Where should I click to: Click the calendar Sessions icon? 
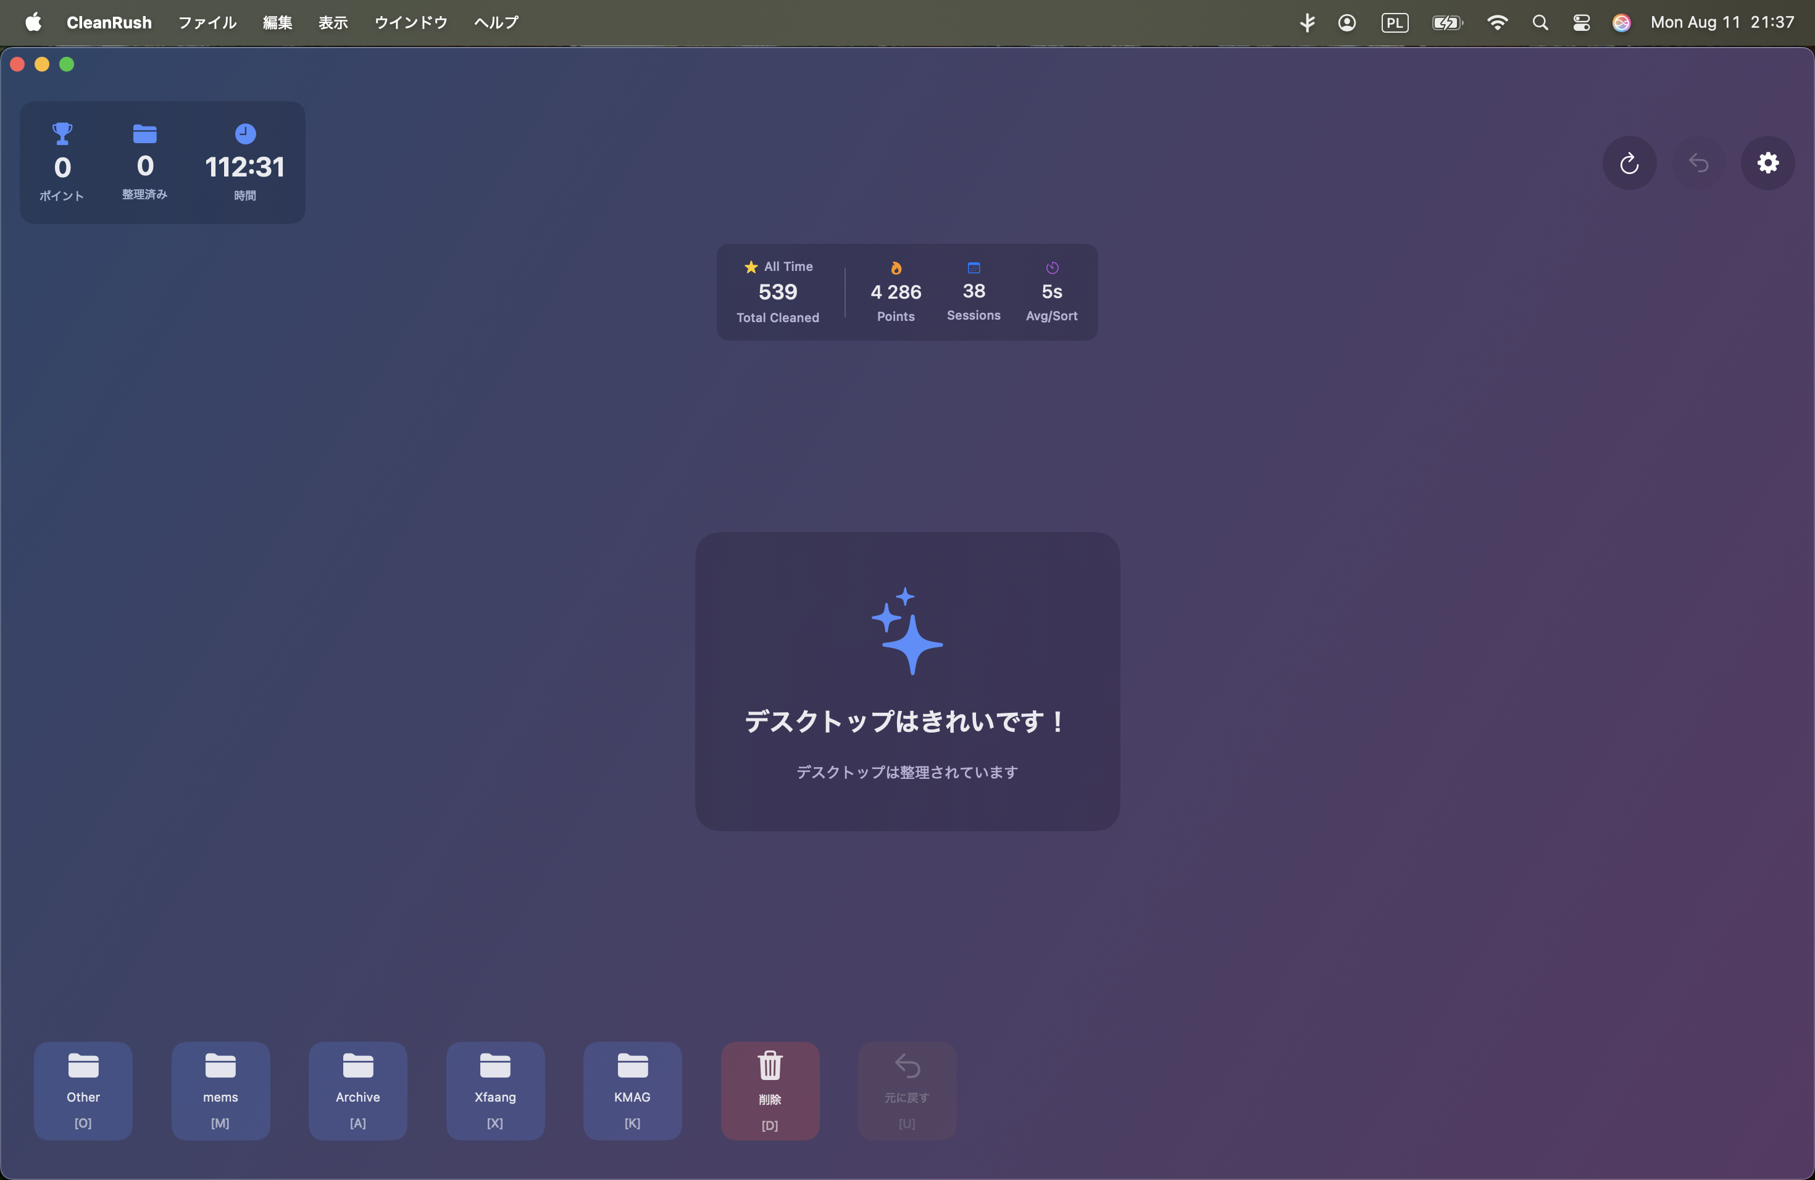(x=974, y=268)
